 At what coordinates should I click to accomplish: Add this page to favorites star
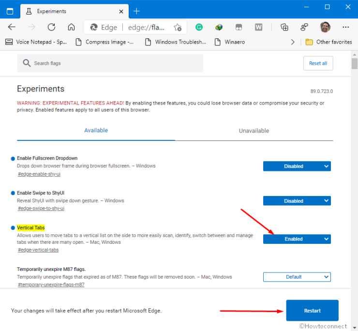click(178, 28)
